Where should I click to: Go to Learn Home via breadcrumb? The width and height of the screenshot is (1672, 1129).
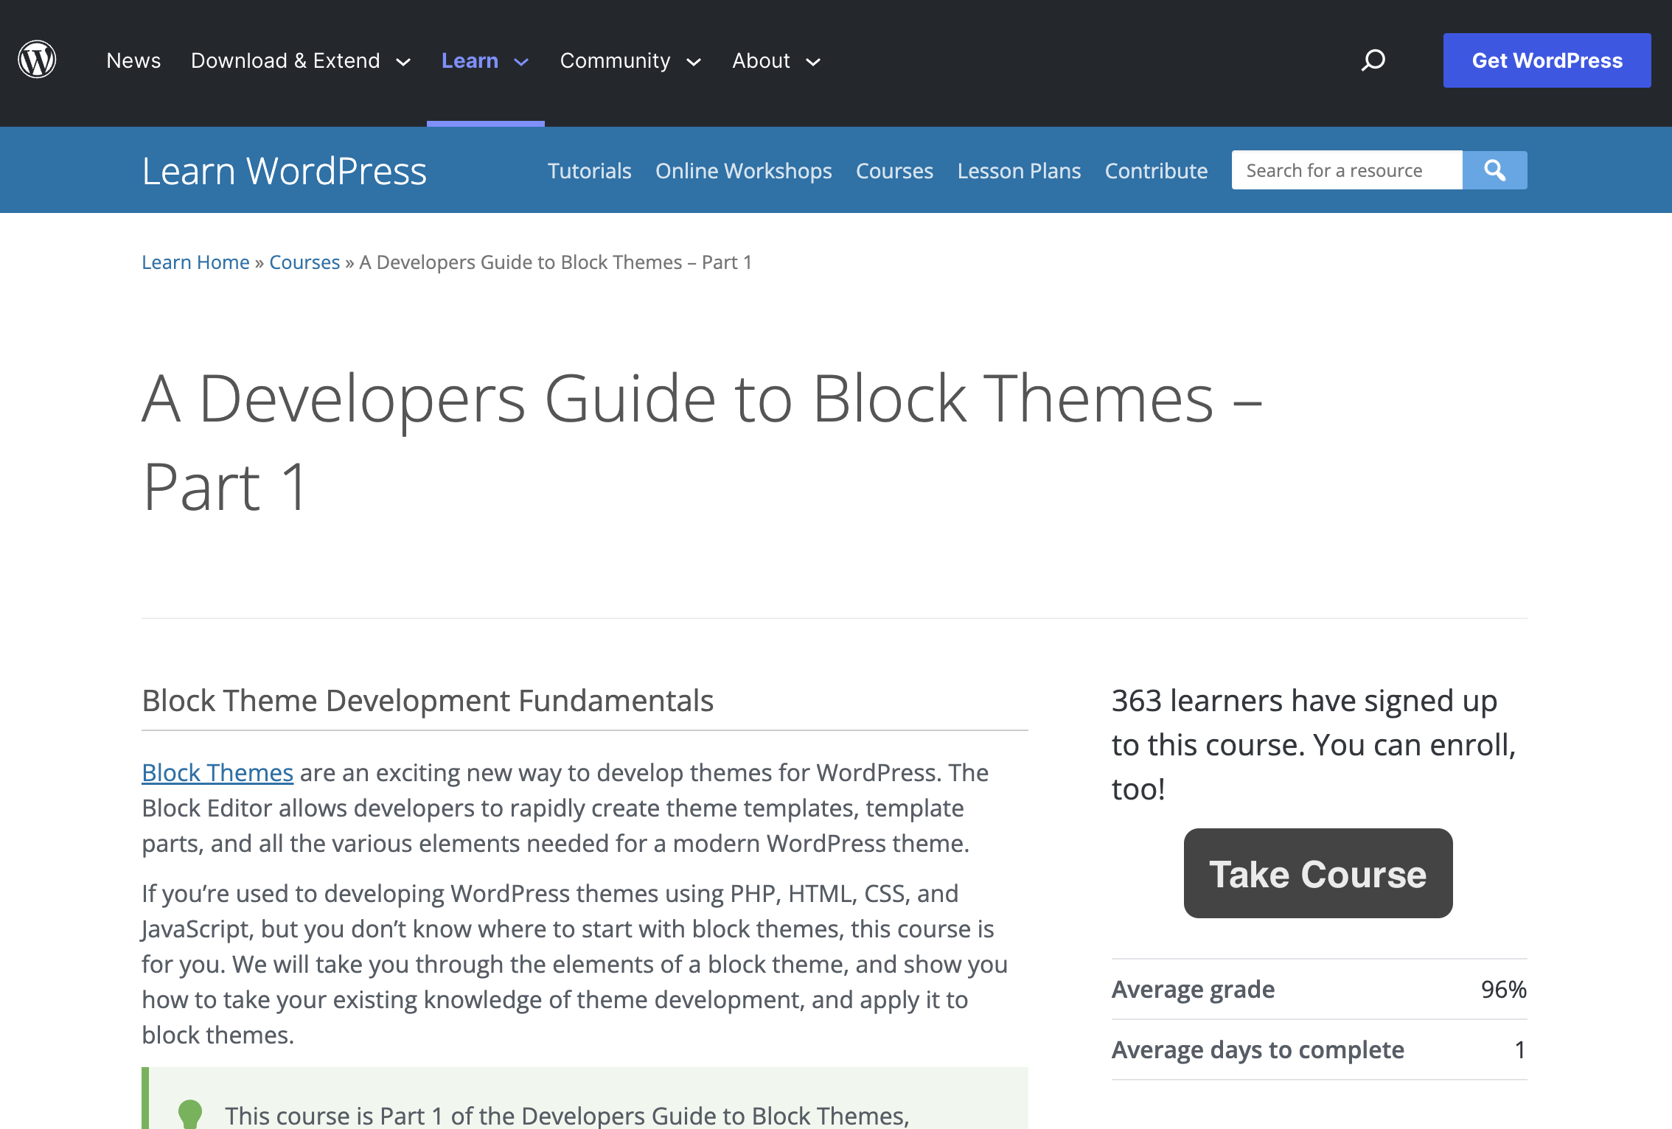point(195,262)
